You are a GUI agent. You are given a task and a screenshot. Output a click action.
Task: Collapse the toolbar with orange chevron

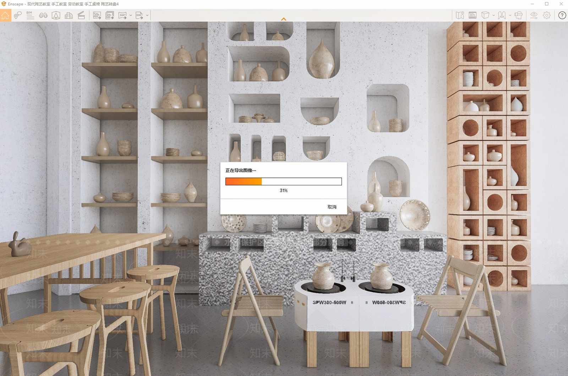pos(284,19)
